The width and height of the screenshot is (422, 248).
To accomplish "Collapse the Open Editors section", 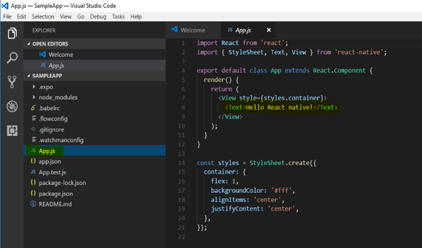I will coord(29,44).
